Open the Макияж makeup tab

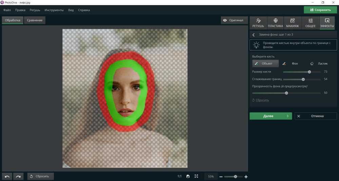coord(293,23)
